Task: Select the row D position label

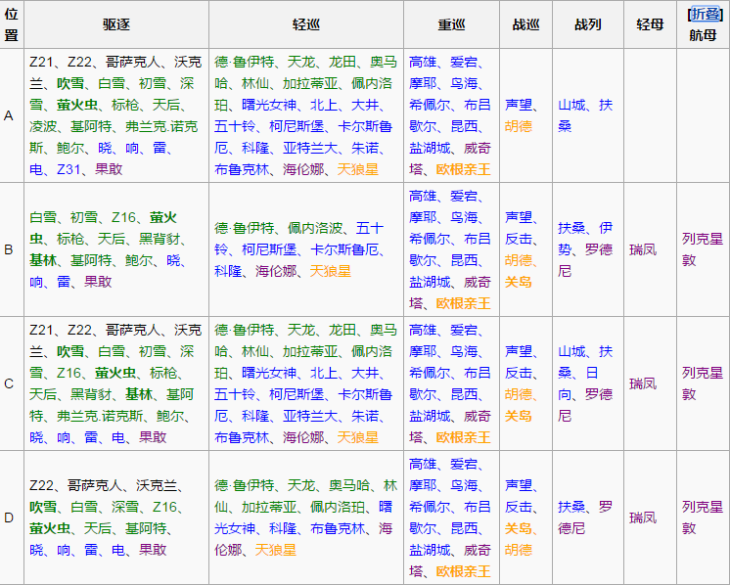Action: [x=9, y=517]
